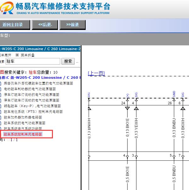Screen dimensions: 189x190
Task: Select the W205-C 200 Limousine title bar
Action: (40, 49)
